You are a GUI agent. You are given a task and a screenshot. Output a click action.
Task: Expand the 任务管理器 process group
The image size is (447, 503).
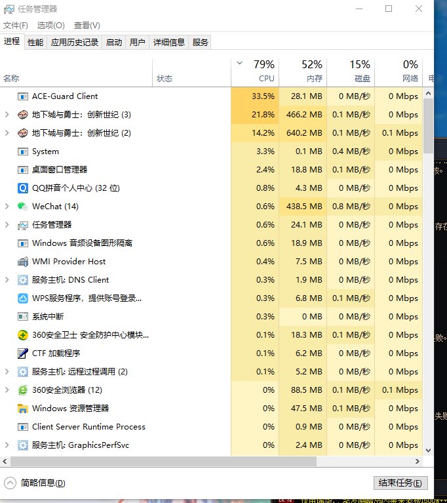pyautogui.click(x=7, y=225)
